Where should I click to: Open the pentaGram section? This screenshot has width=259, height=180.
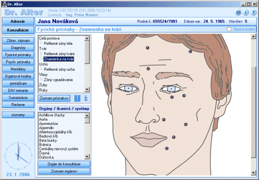pyautogui.click(x=18, y=83)
